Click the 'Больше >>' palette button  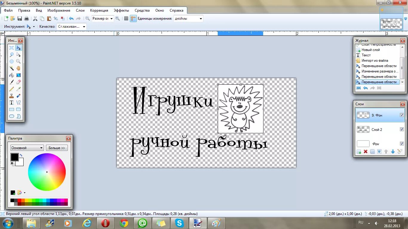click(56, 148)
